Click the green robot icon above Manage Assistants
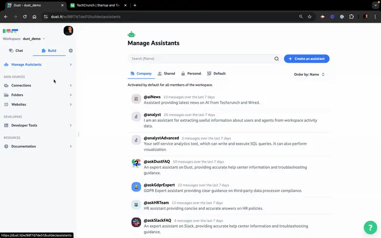Screen dimensions: 381x238 (131, 34)
